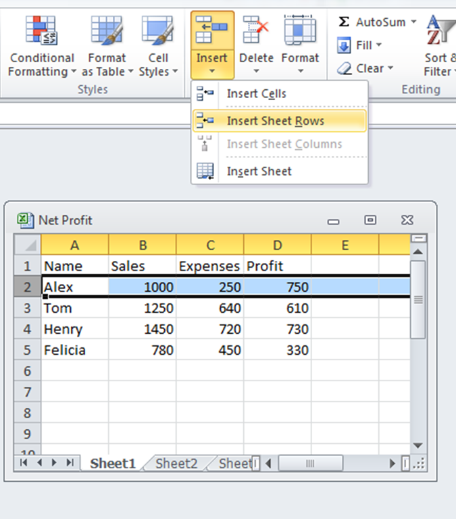Click the horizontal scrollbar thumb
Screen dimensions: 456x519
coord(310,463)
